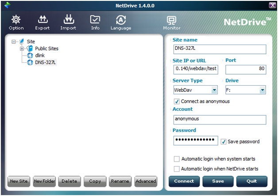This screenshot has width=278, height=196.
Task: Expand the Public Sites tree node
Action: click(22, 49)
